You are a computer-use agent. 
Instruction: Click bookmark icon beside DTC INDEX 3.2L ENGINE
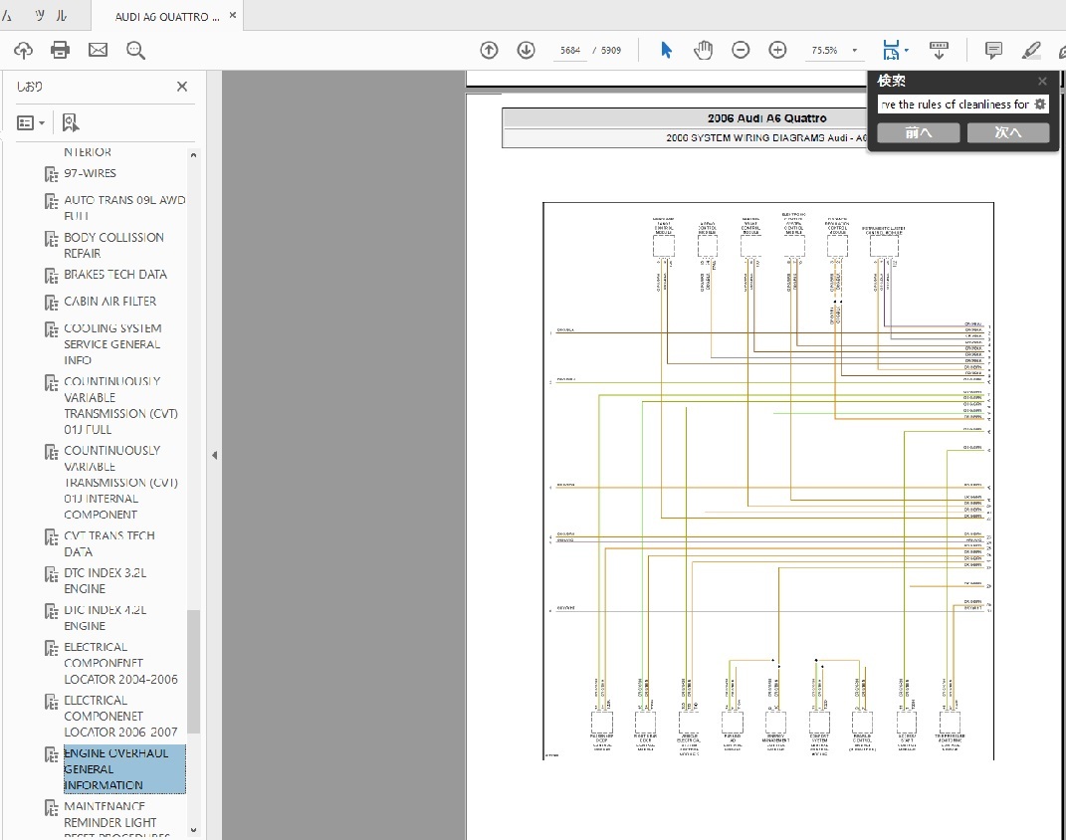52,574
